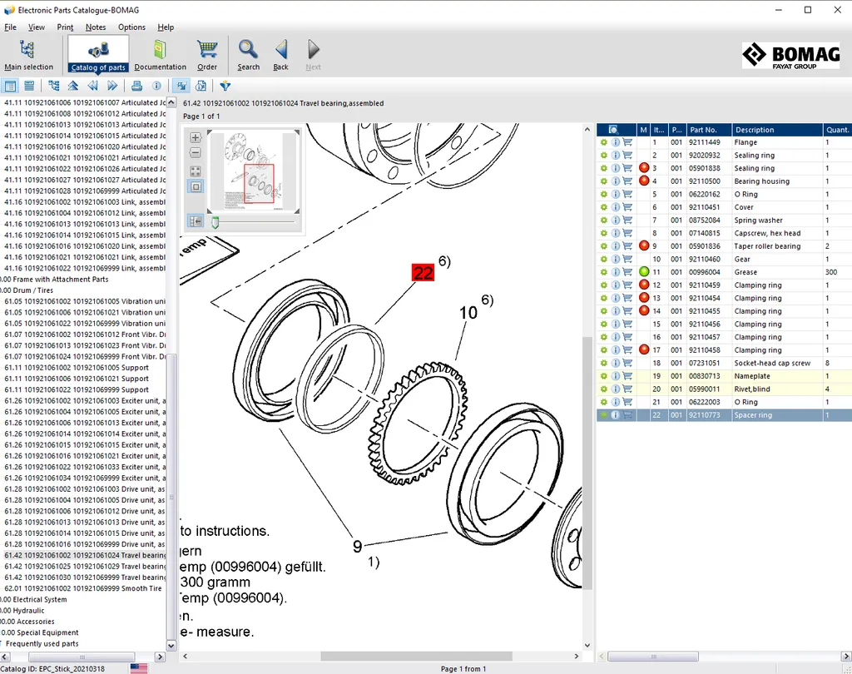Go Back with the left arrow
The image size is (852, 674).
(x=281, y=55)
